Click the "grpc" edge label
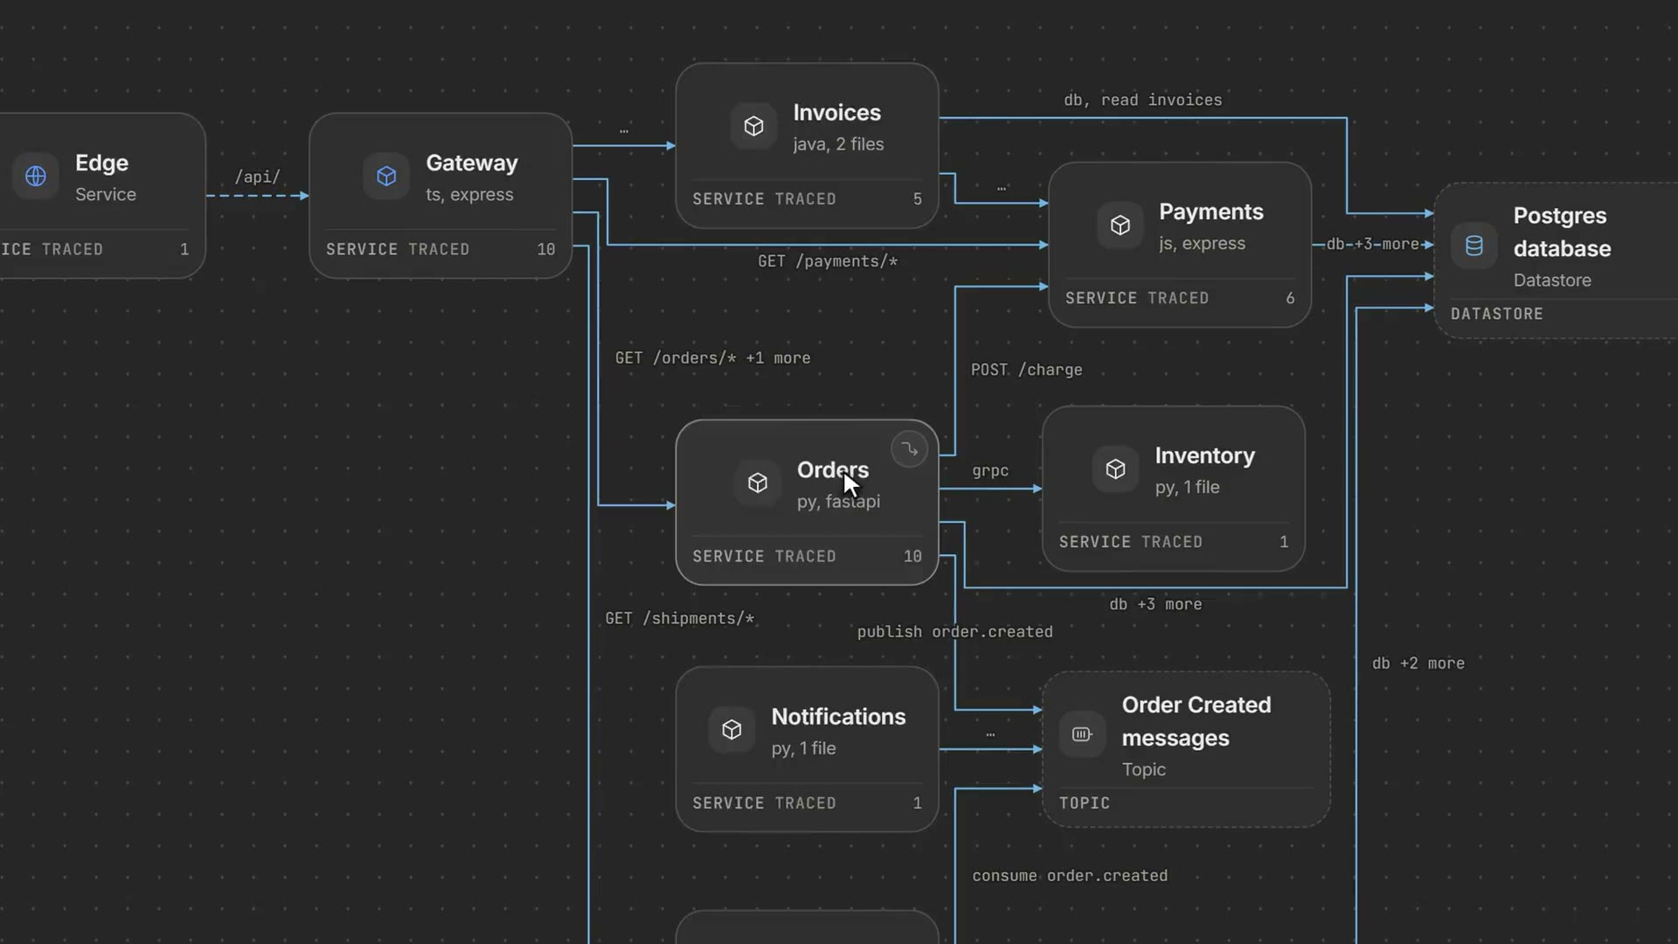 click(990, 471)
